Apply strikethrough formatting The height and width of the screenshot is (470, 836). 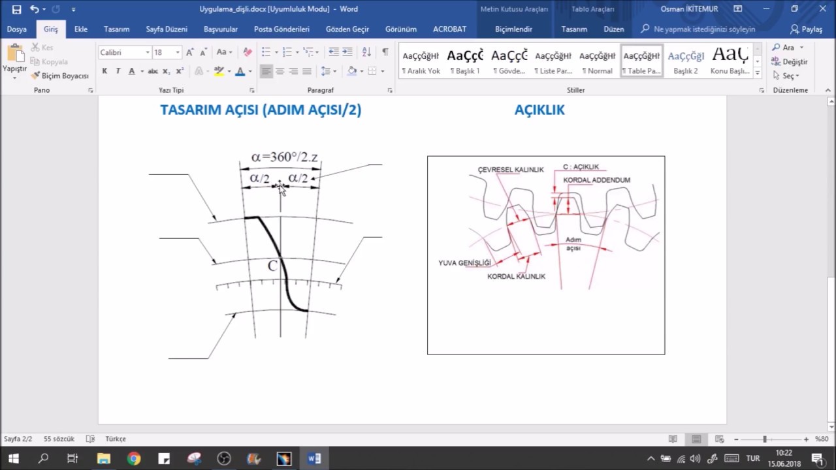(x=153, y=71)
